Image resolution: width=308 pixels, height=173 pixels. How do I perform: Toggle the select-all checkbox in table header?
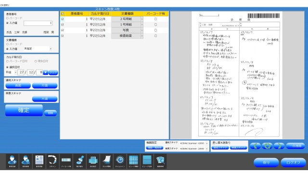(63, 14)
